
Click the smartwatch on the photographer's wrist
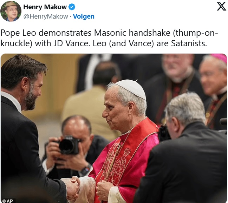(x=86, y=170)
